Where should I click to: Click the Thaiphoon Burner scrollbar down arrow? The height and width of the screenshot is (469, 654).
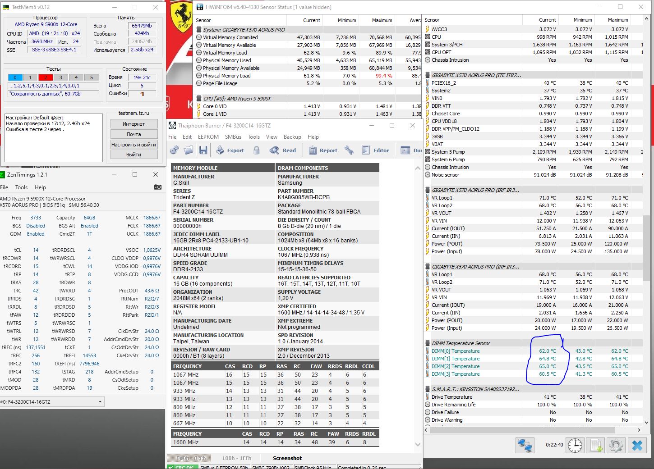(x=418, y=444)
